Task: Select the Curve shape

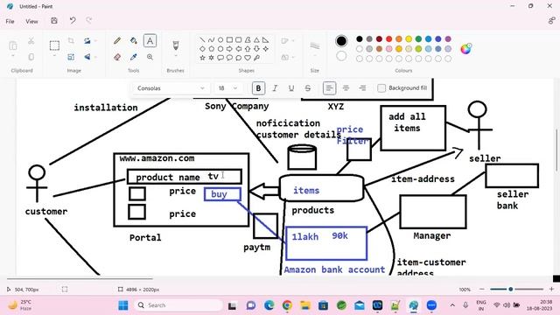Action: pyautogui.click(x=212, y=39)
